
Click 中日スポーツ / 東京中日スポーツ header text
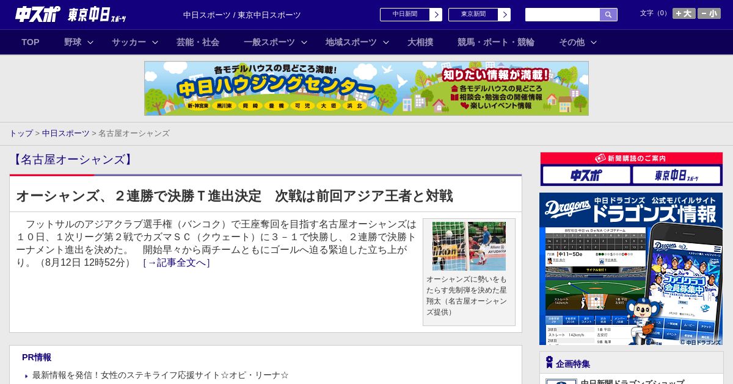(242, 15)
